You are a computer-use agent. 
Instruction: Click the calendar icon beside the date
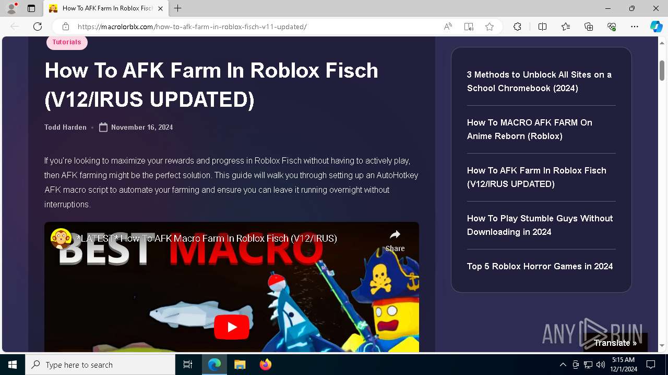click(x=103, y=127)
